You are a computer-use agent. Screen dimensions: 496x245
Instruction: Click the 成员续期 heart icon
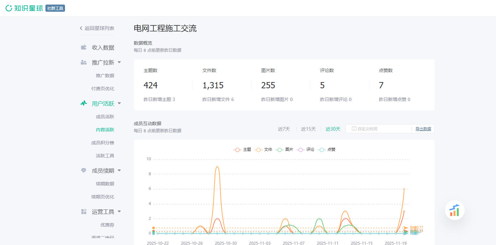click(x=84, y=170)
